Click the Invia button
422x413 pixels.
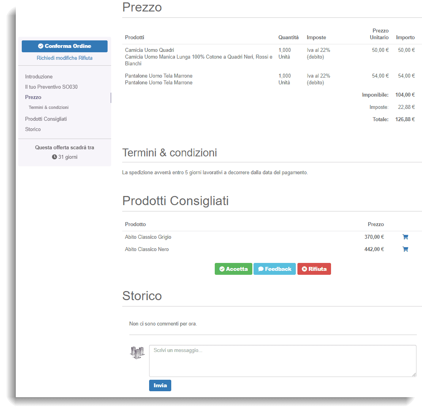click(160, 385)
